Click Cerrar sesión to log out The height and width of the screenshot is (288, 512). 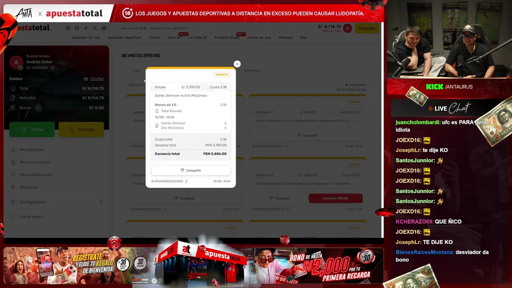(x=32, y=216)
